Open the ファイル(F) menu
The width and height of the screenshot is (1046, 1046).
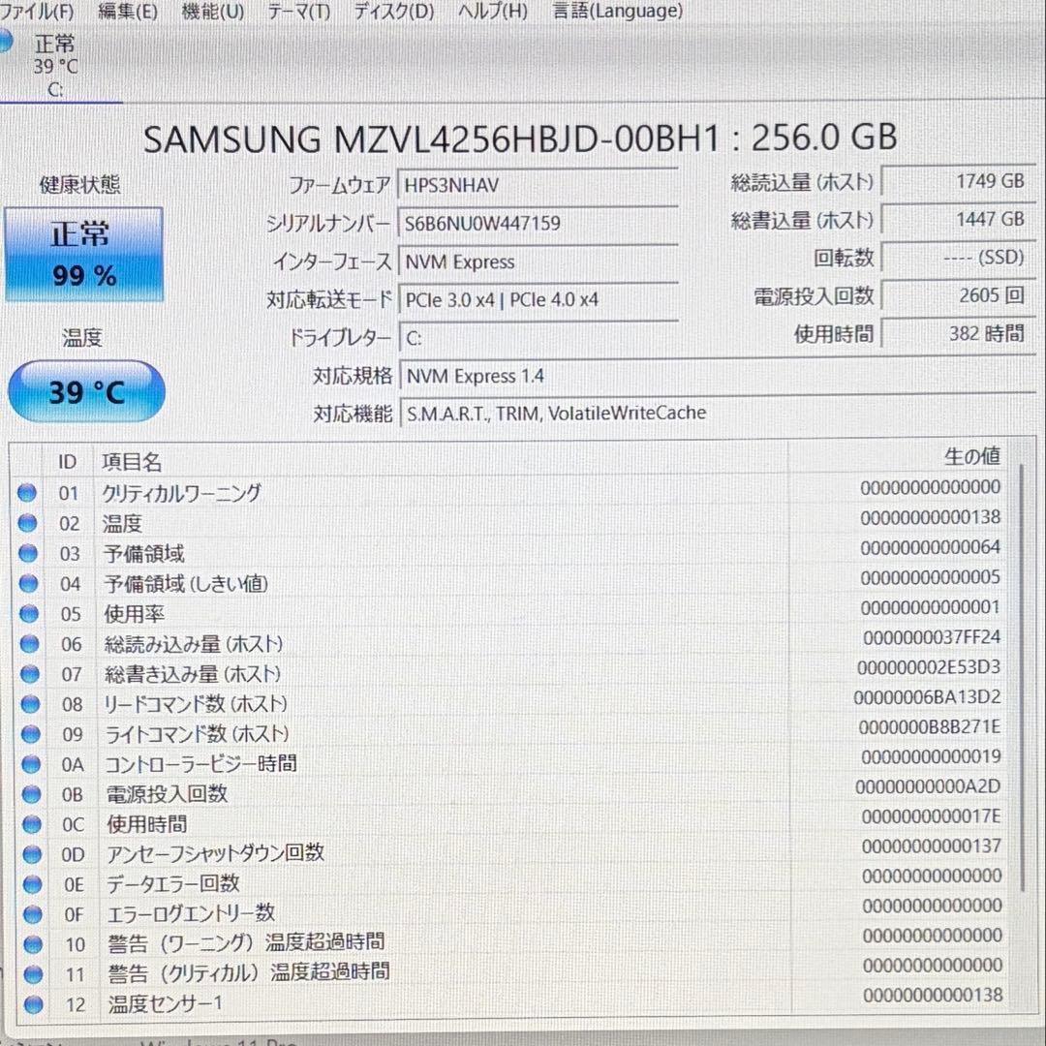37,12
